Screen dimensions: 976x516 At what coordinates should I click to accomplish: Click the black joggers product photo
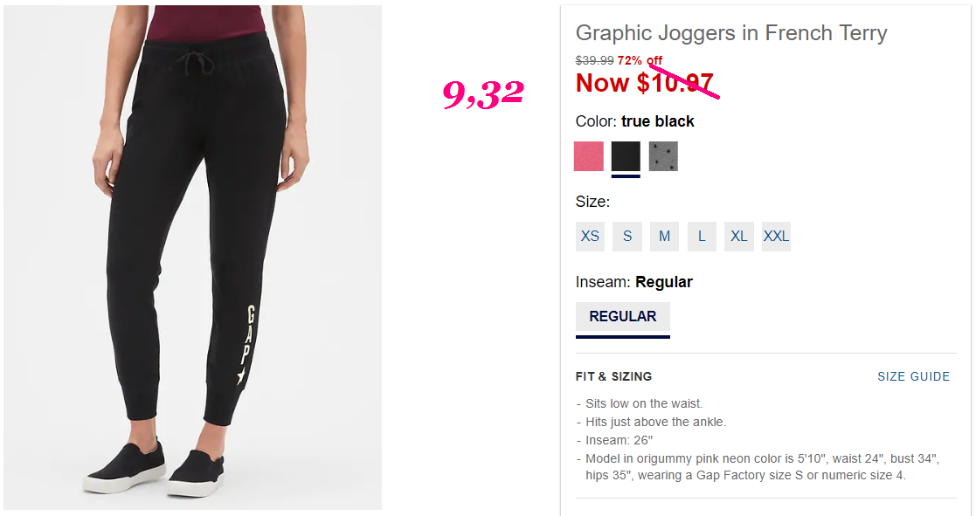tap(193, 258)
